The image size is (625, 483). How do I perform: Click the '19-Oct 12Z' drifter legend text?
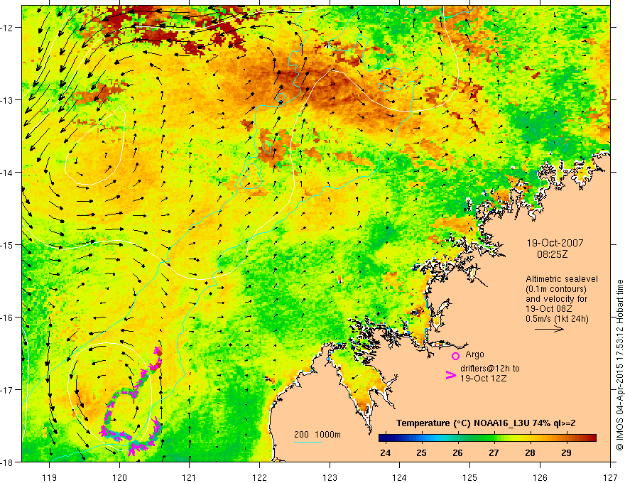click(483, 379)
